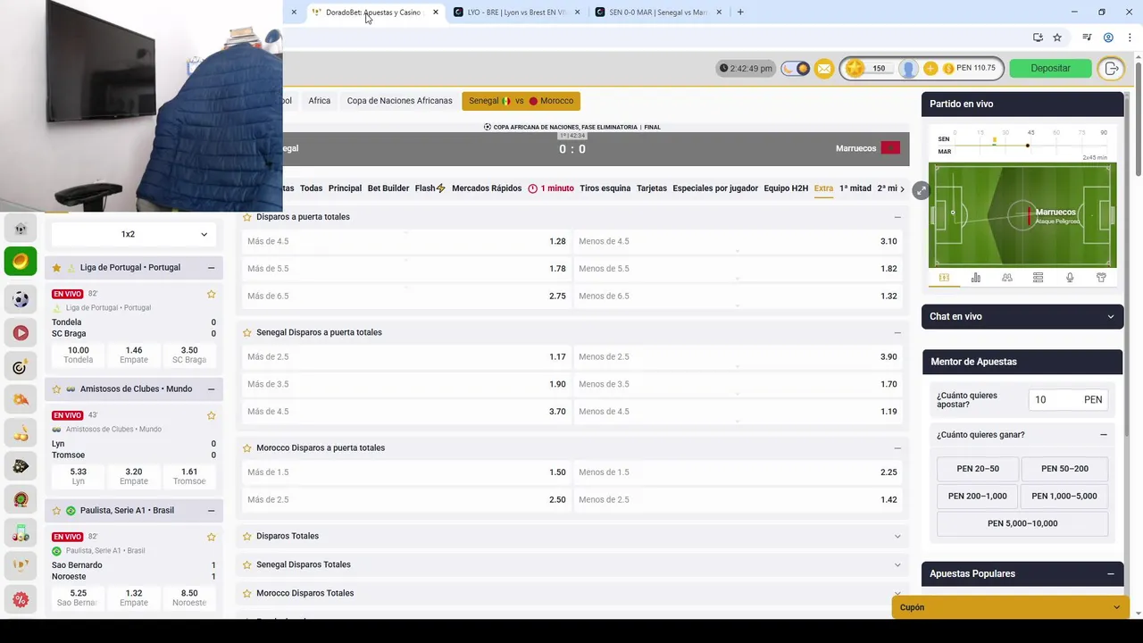Bet on Más de 5.5 at 1.78
This screenshot has width=1143, height=643.
(406, 269)
